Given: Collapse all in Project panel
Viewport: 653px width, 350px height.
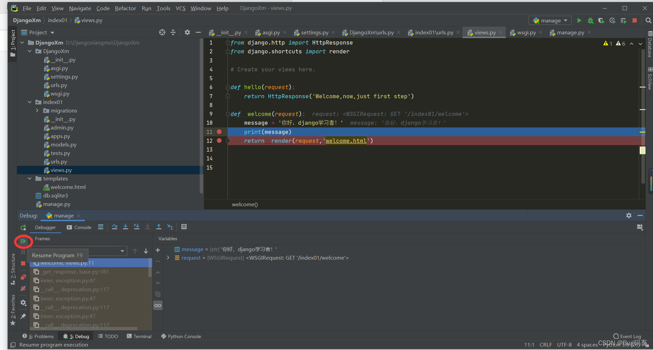Looking at the screenshot, I should pos(173,32).
